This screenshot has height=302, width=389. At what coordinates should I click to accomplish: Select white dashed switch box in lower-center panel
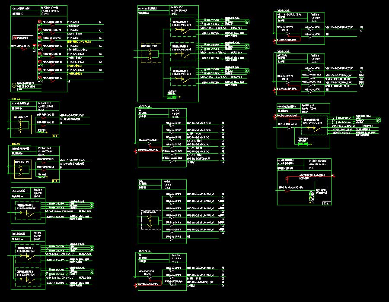click(x=151, y=220)
